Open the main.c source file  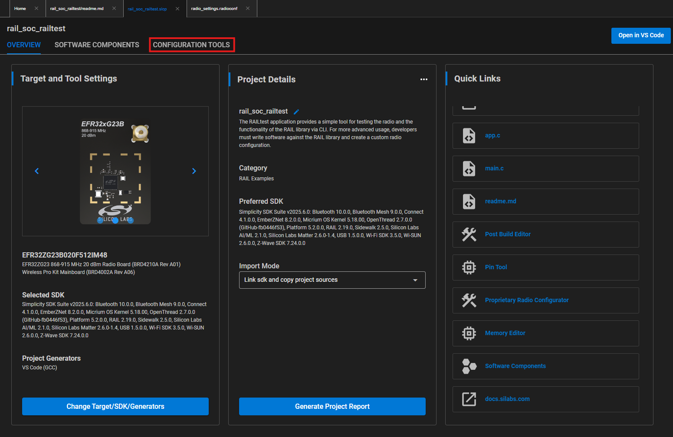pyautogui.click(x=494, y=168)
